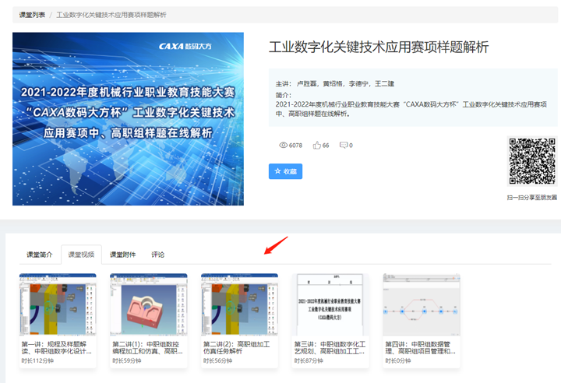Open the 课堂列表 breadcrumb link
The height and width of the screenshot is (383, 561).
tap(31, 15)
